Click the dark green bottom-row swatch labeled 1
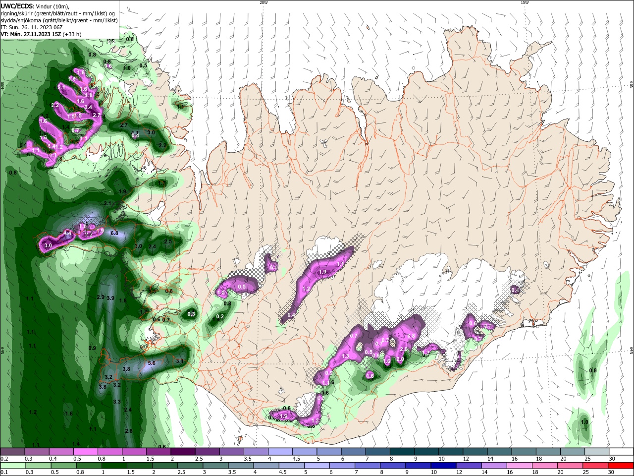Screen dimensions: 634x476 tap(114, 466)
